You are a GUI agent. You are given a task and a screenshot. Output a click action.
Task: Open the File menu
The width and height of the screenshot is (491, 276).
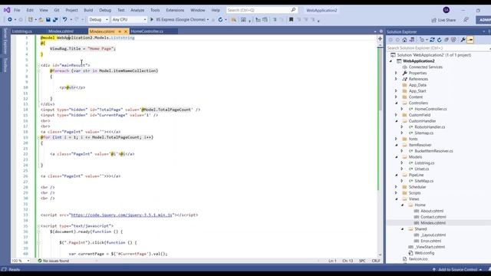pos(17,10)
